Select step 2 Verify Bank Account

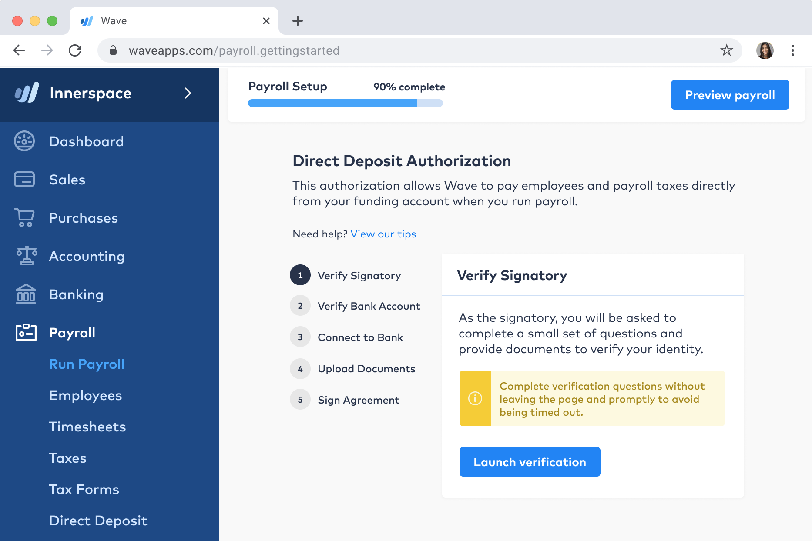pyautogui.click(x=355, y=306)
